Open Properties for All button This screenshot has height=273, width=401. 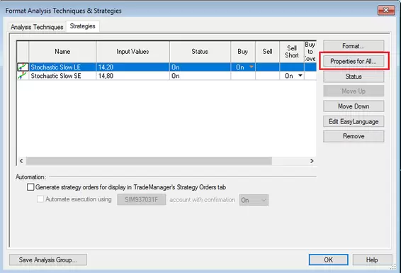click(354, 61)
